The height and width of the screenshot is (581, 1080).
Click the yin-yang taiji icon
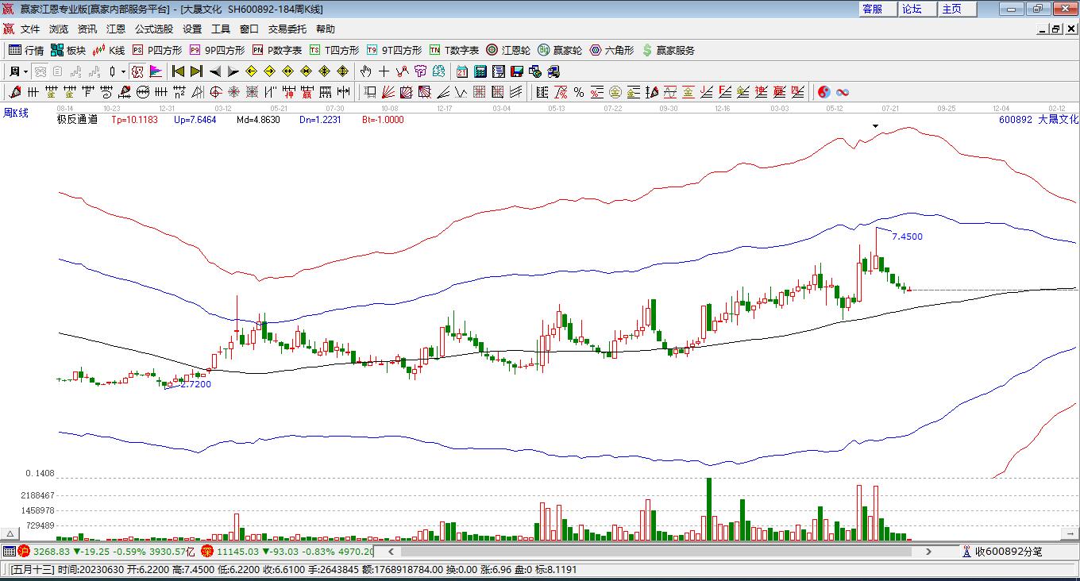823,92
